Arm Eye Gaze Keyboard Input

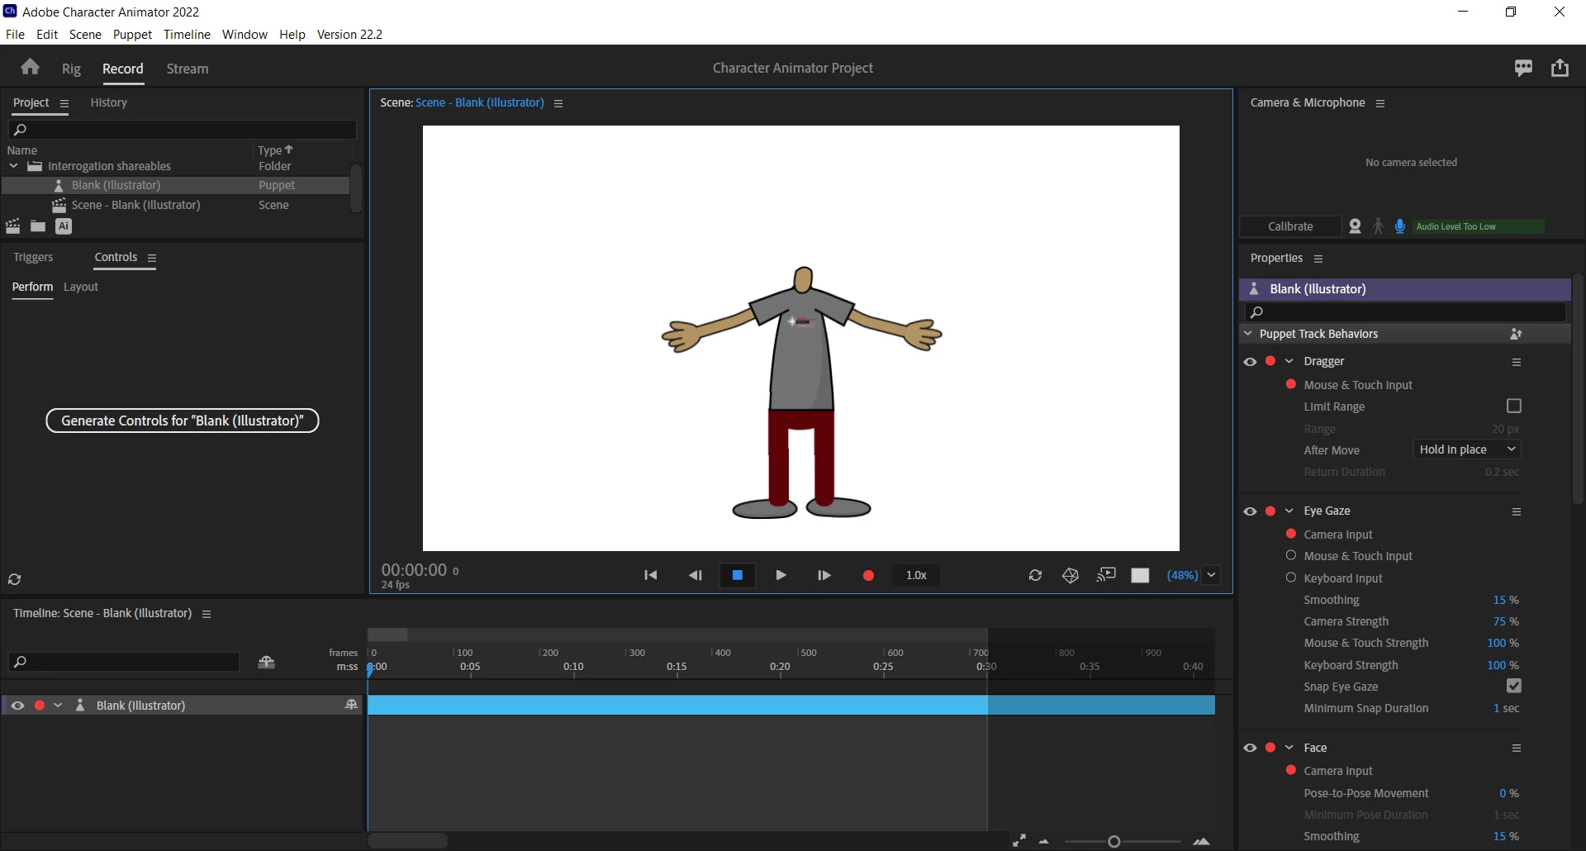1291,578
